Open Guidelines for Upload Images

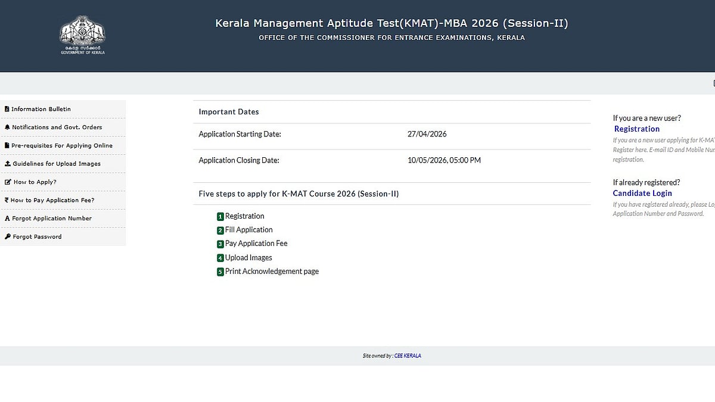point(63,164)
